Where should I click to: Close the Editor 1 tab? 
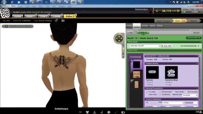click(36, 15)
